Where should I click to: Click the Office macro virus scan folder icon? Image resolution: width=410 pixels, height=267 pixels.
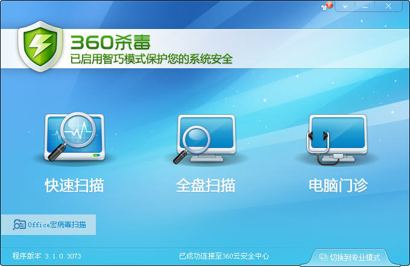[x=19, y=225]
